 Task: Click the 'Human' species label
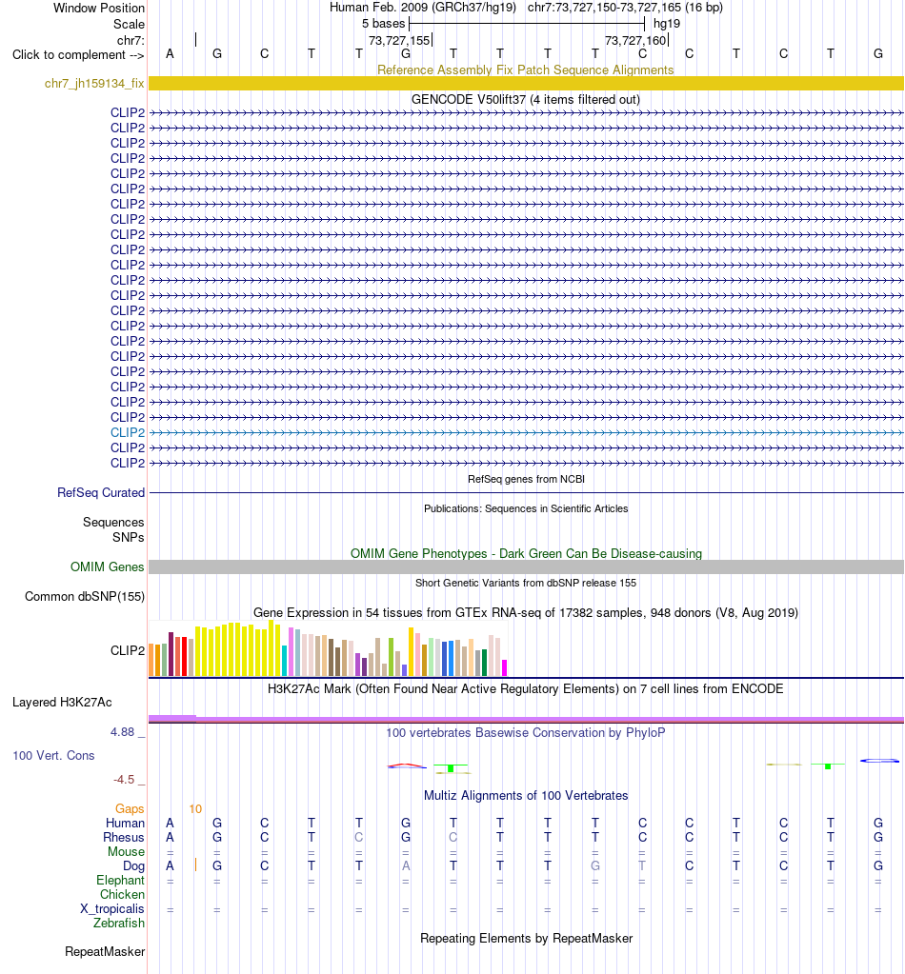(x=125, y=823)
